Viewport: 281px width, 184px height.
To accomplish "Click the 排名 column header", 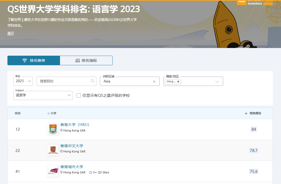I will 18,113.
